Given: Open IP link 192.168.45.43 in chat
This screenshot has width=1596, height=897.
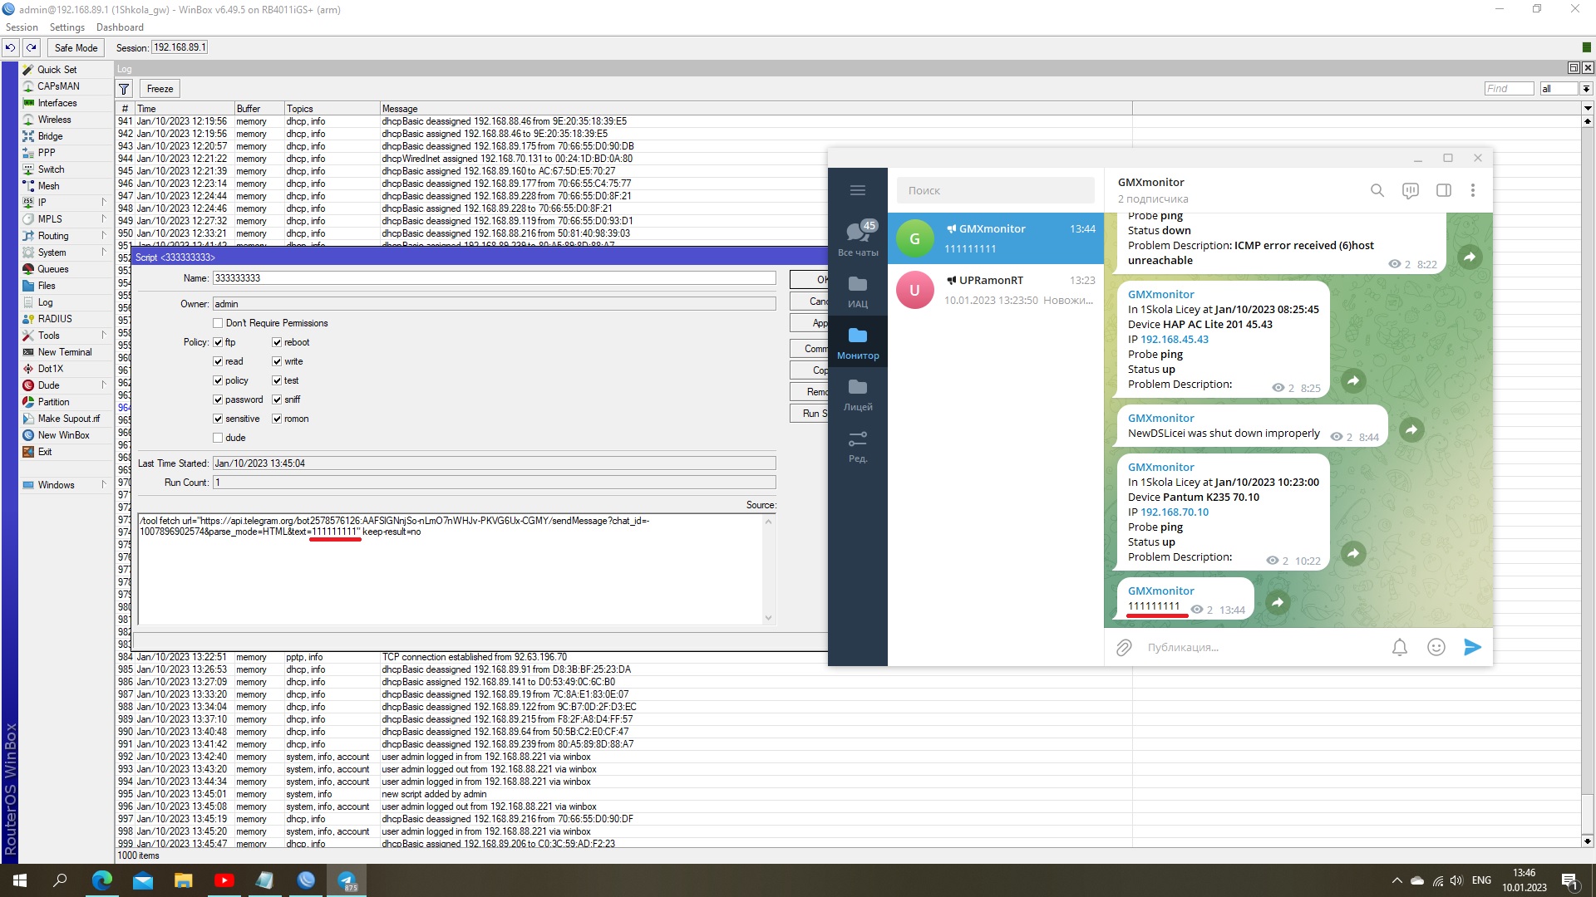Looking at the screenshot, I should (x=1174, y=339).
